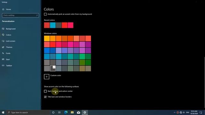This screenshot has height=115, width=205.
Task: Select the lavender swatch in blue row
Action: click(x=59, y=50)
